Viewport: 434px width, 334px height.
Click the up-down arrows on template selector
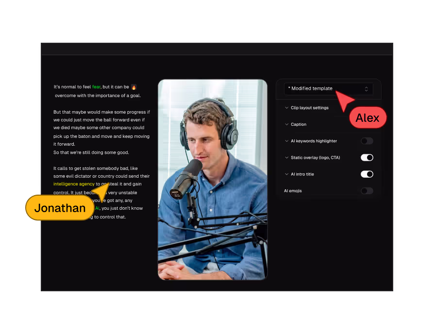tap(367, 89)
